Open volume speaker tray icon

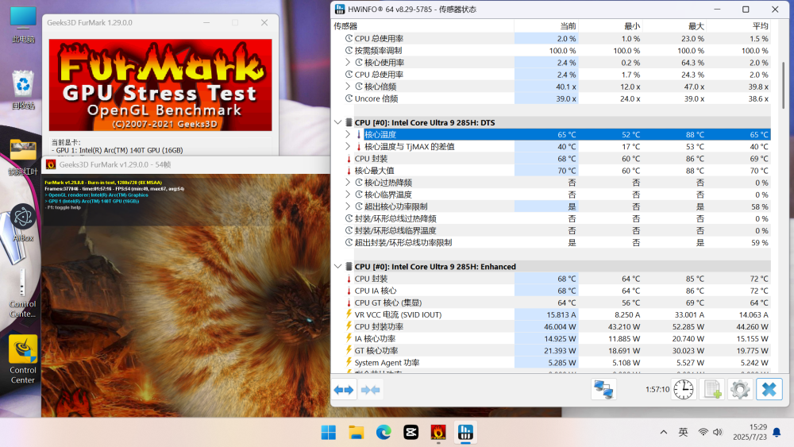click(718, 433)
